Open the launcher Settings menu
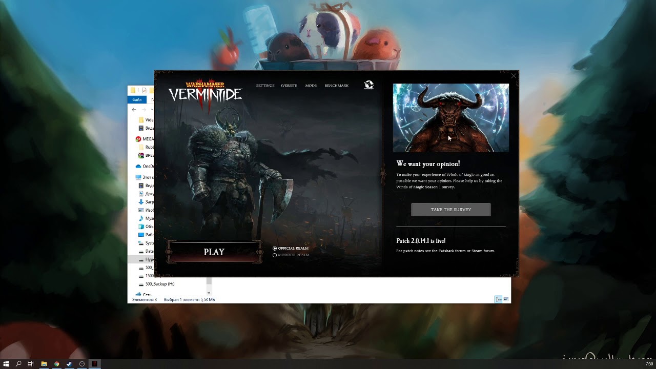Screen dimensions: 656x369 (265, 86)
